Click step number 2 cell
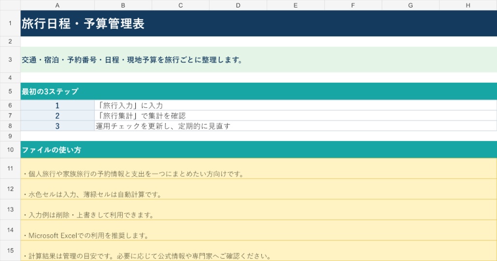Screen dimensions: 497x261 [57, 116]
